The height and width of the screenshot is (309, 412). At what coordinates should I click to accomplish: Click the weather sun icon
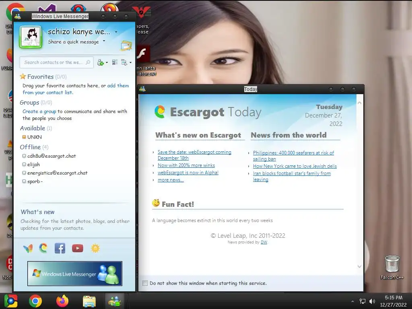(95, 248)
